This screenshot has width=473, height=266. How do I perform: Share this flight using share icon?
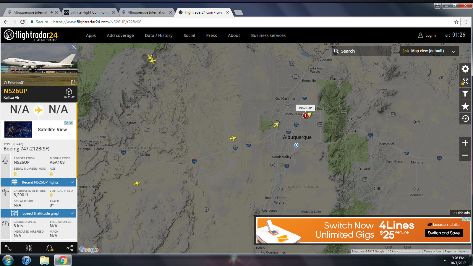coord(70,248)
